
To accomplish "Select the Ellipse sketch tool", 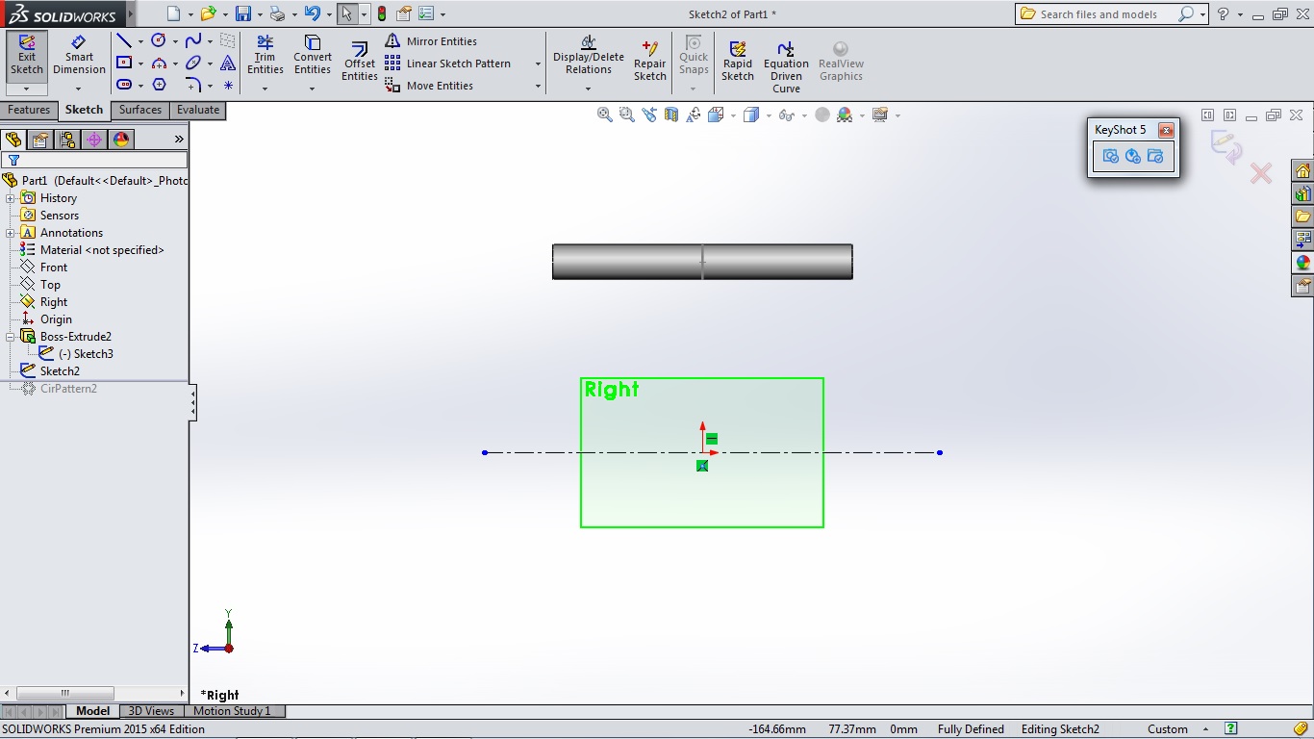I will click(x=193, y=63).
